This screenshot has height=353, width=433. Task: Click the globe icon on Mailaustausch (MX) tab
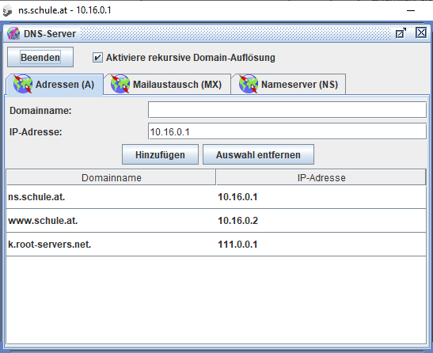[120, 84]
